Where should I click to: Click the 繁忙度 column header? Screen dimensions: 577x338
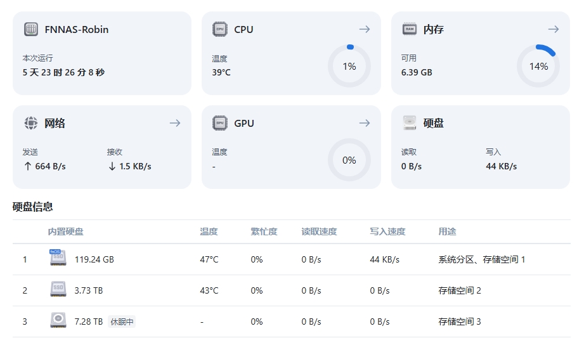tap(264, 231)
